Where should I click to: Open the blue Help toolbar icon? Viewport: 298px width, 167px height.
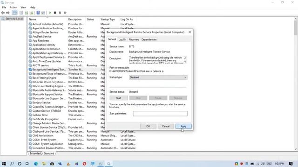coord(38,13)
